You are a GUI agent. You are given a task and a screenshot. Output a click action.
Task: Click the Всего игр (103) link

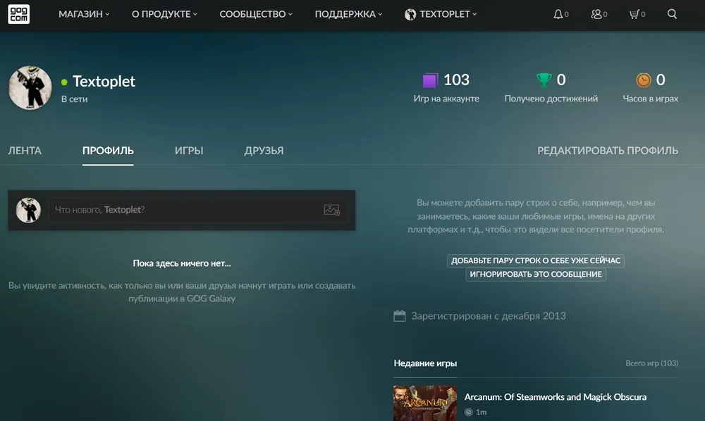click(x=651, y=363)
